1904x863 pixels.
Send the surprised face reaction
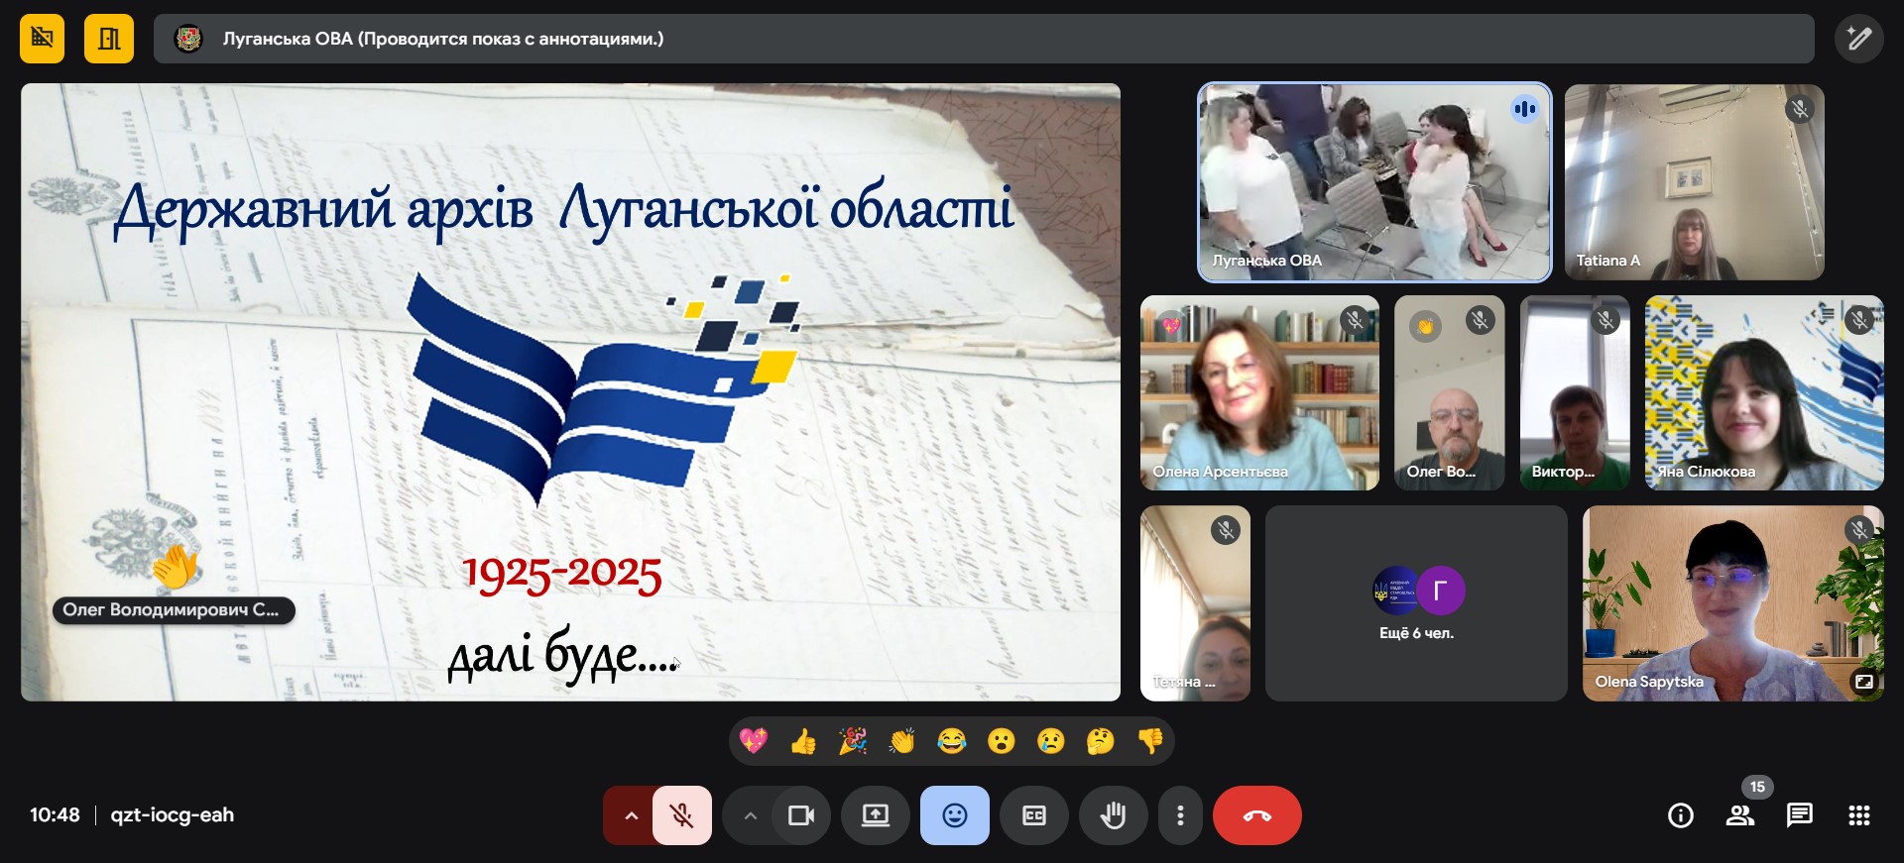click(1002, 740)
